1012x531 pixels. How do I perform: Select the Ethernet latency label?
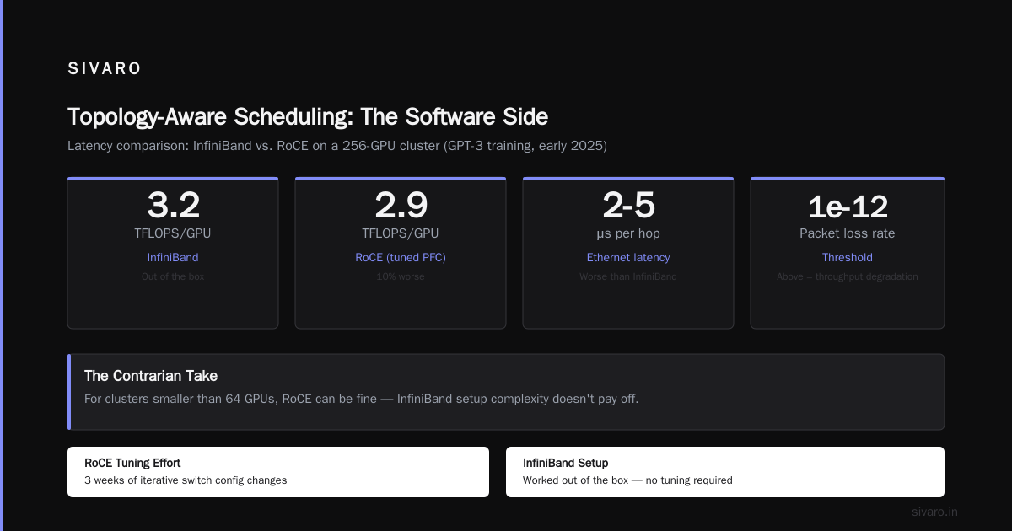tap(628, 257)
